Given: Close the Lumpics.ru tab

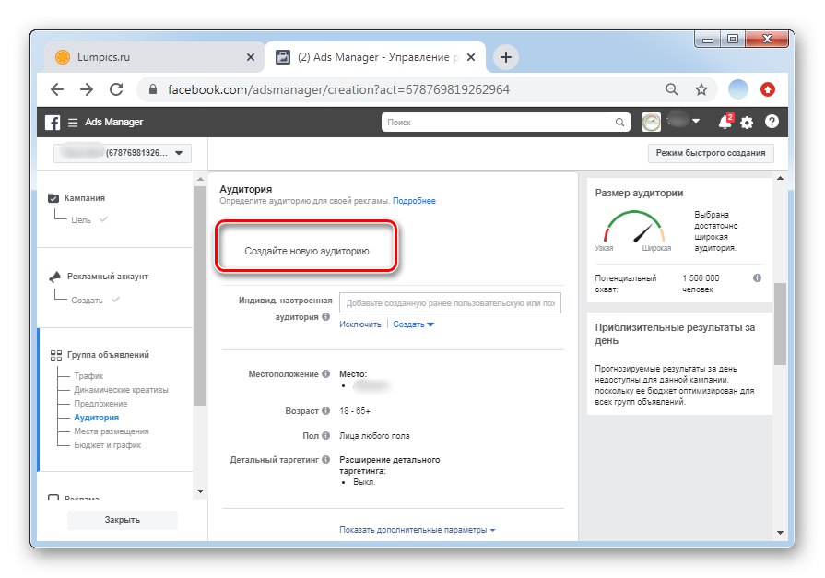Looking at the screenshot, I should [x=251, y=57].
